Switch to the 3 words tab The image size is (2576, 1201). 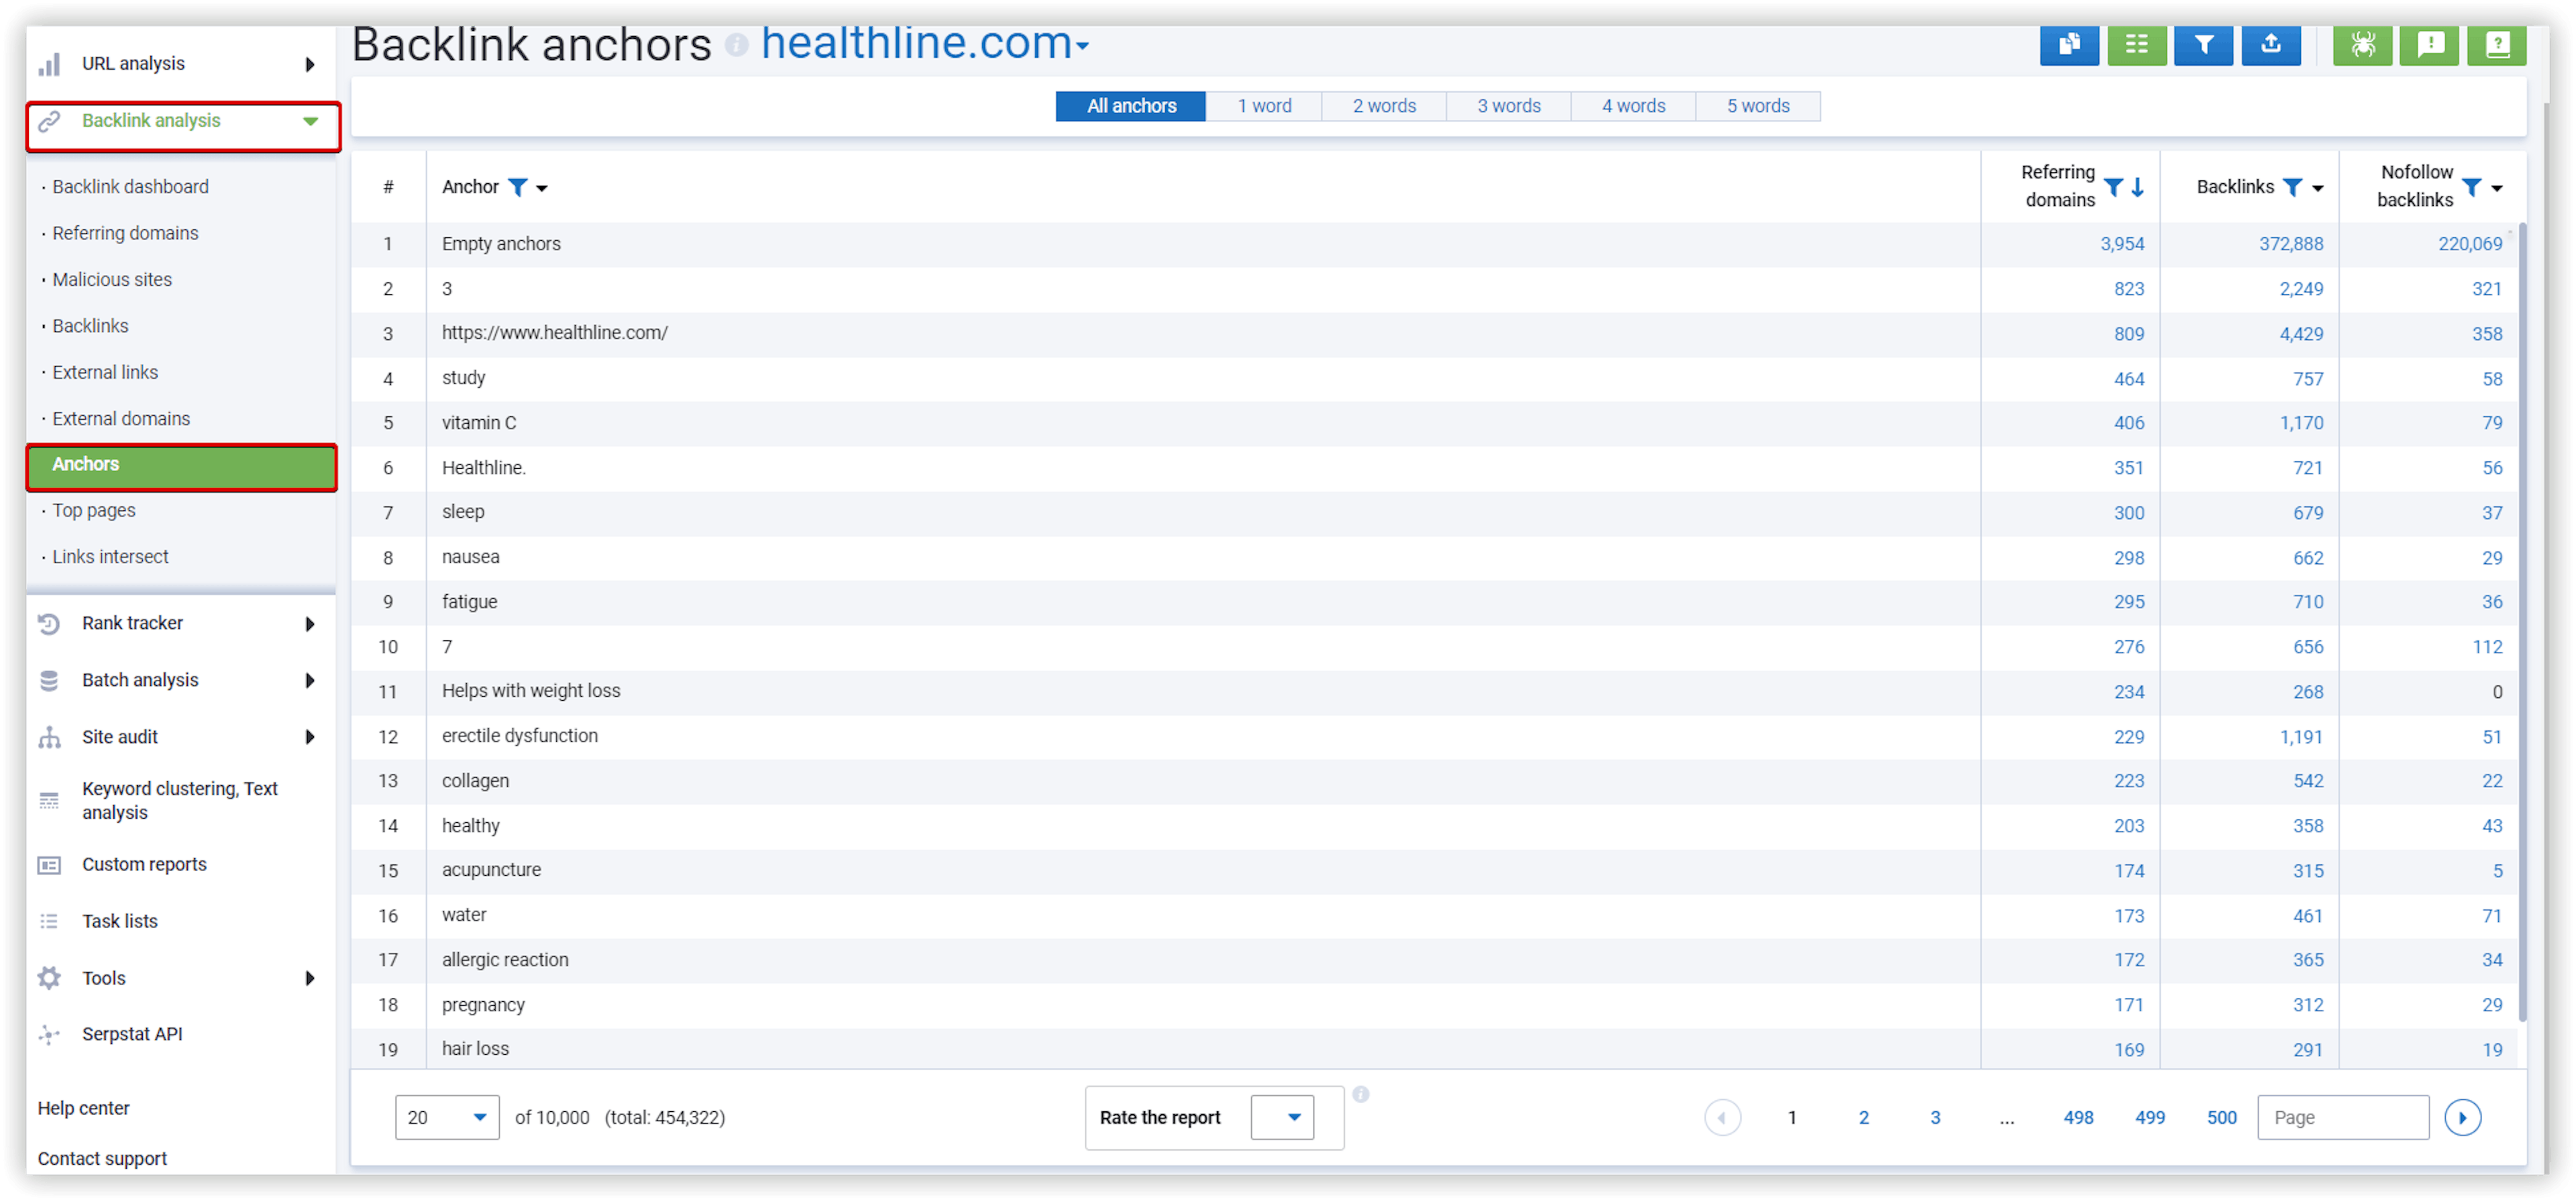[1509, 106]
